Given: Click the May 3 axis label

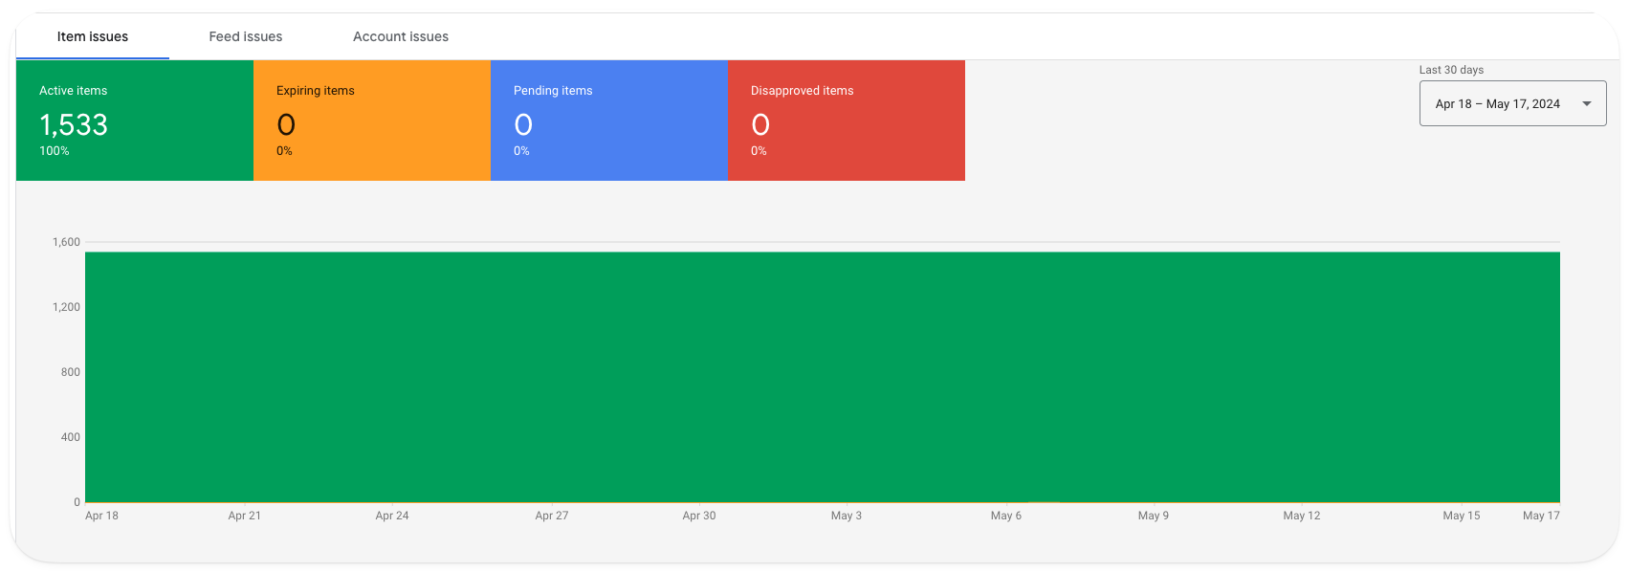Looking at the screenshot, I should pos(847,516).
